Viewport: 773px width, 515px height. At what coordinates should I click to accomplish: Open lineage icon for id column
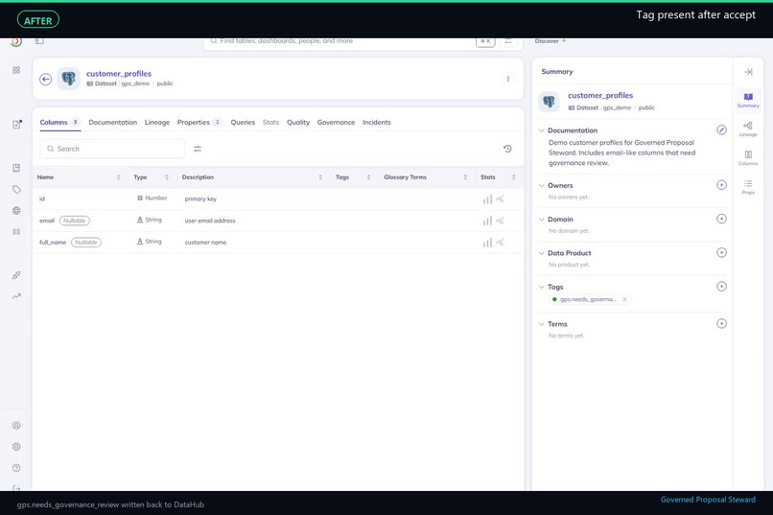[500, 199]
